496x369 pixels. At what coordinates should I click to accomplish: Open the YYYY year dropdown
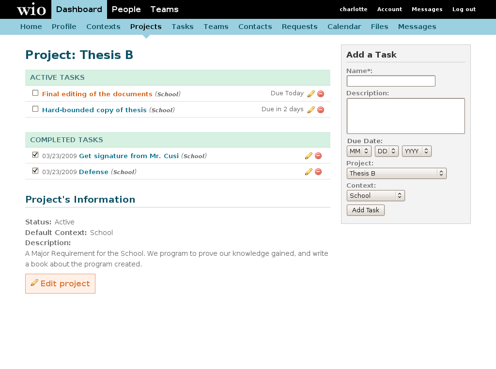417,151
